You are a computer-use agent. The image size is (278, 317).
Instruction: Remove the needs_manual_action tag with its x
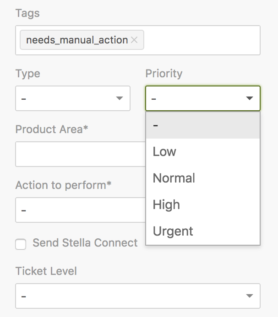[x=134, y=40]
